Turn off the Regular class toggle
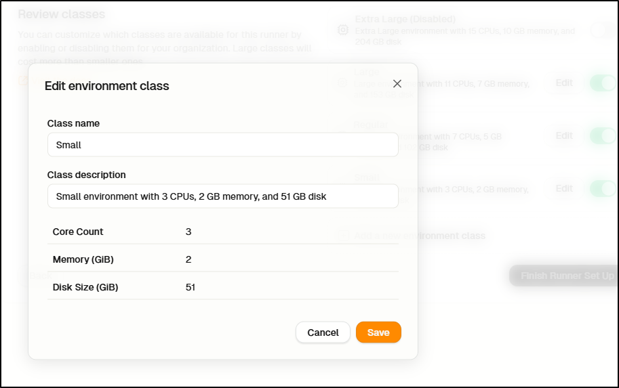 tap(603, 135)
